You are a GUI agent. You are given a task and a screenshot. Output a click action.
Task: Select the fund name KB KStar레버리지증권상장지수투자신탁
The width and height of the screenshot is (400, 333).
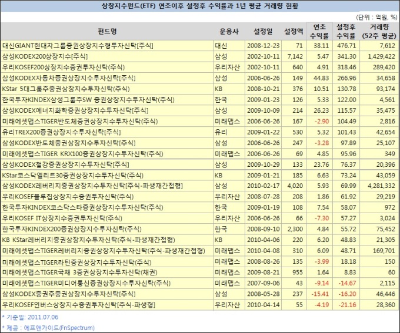click(88, 240)
